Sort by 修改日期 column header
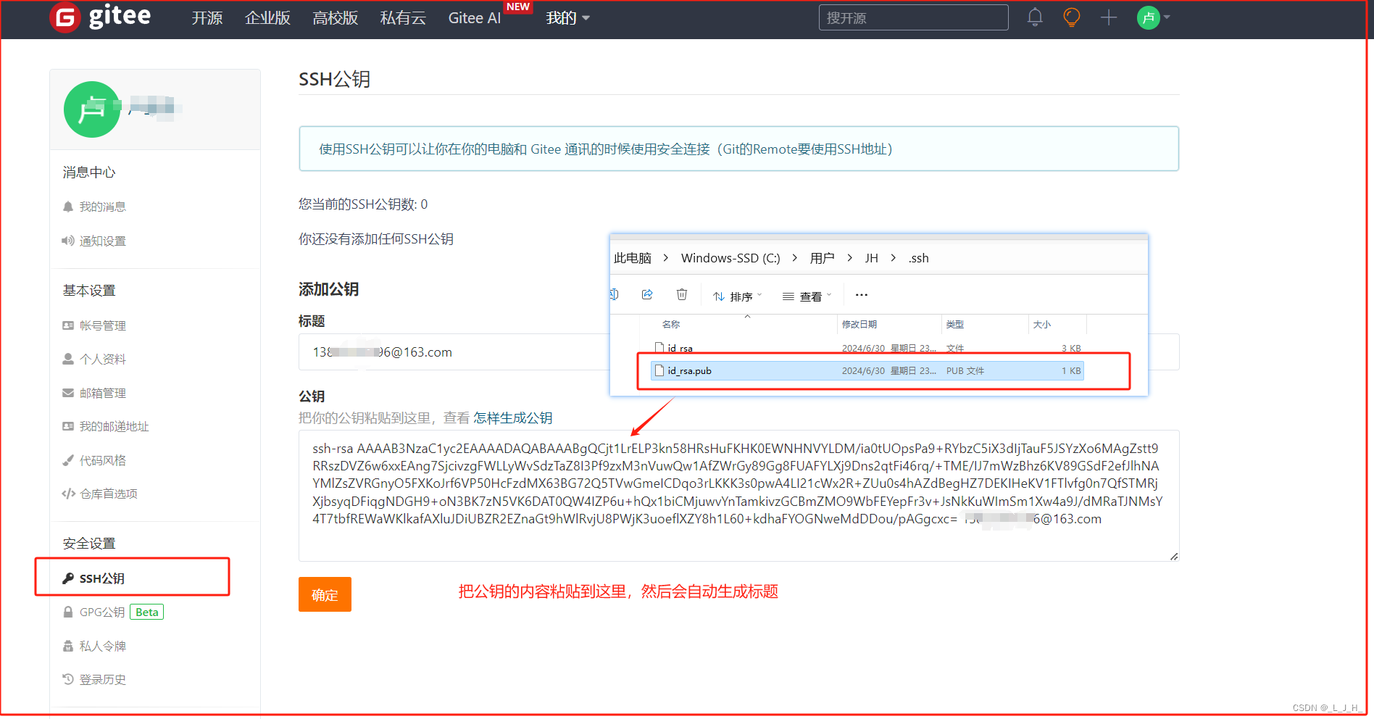Viewport: 1374px width, 719px height. (859, 324)
